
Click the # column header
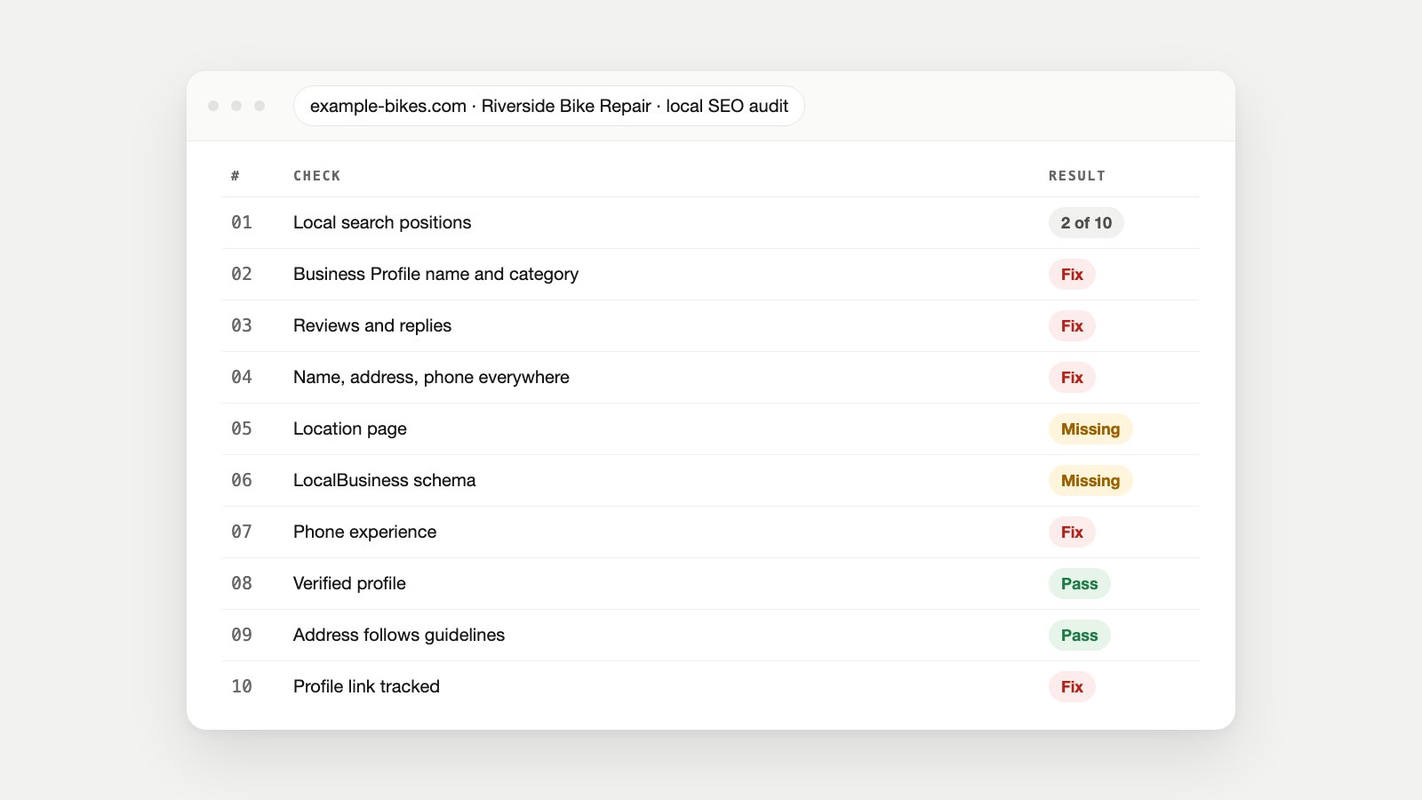click(x=236, y=176)
